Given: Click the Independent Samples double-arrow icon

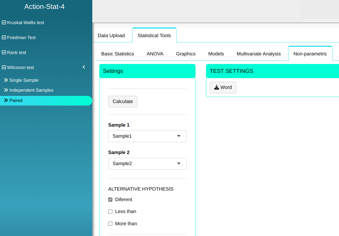Looking at the screenshot, I should coord(6,90).
